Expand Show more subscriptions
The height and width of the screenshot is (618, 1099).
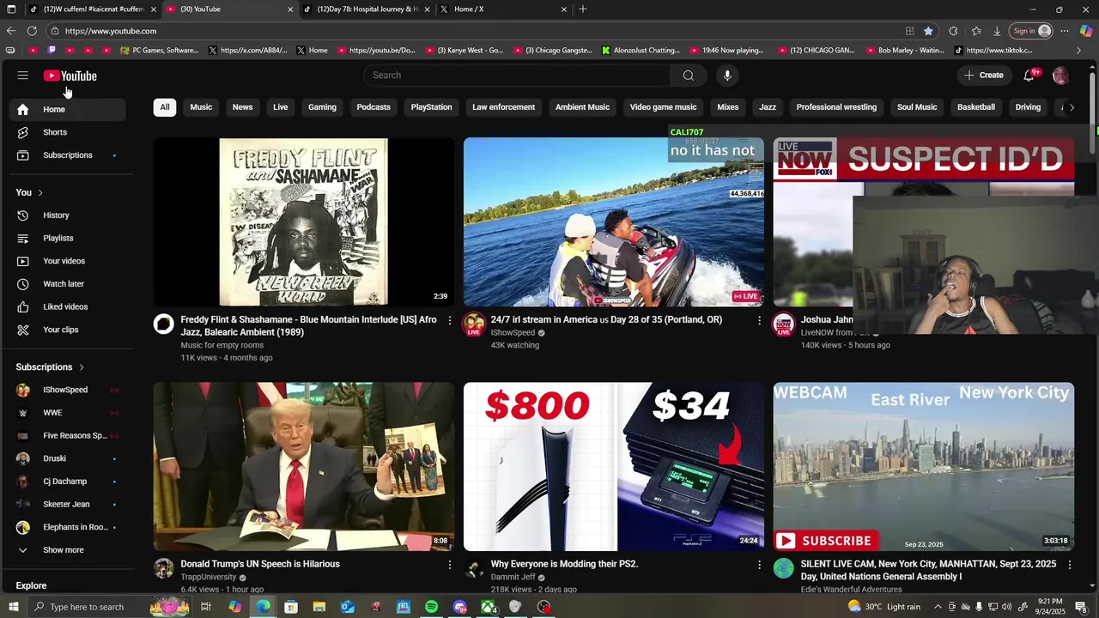click(68, 550)
